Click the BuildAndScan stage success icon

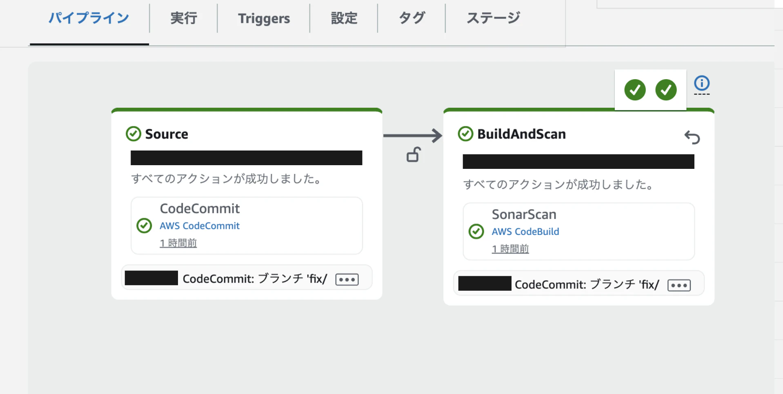point(465,134)
